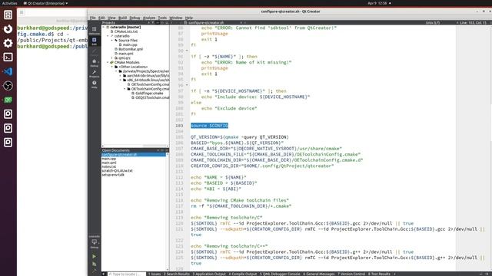Open the Window menu
492x276 pixels.
click(x=176, y=18)
